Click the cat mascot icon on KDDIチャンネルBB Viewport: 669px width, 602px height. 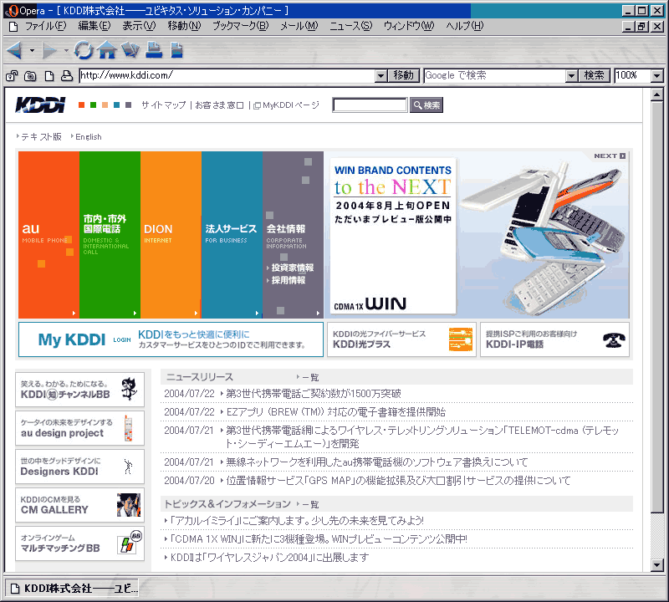(130, 389)
